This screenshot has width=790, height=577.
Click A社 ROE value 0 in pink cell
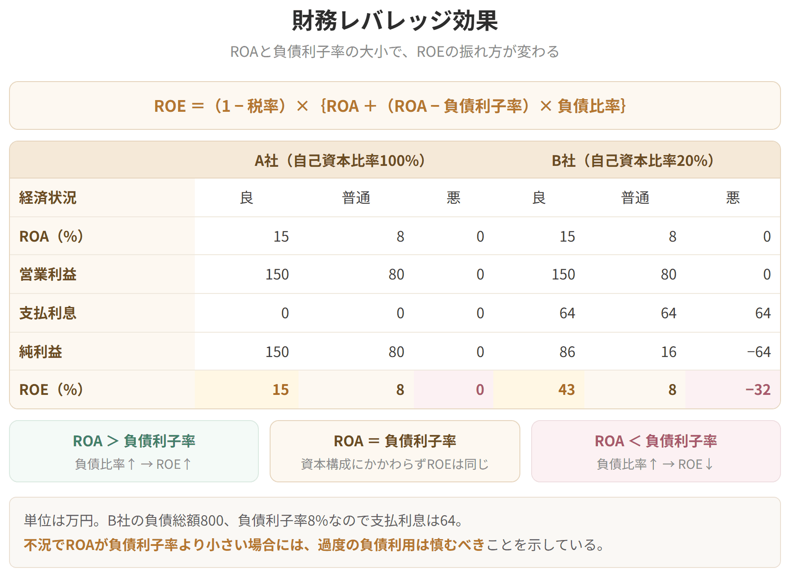tap(480, 389)
